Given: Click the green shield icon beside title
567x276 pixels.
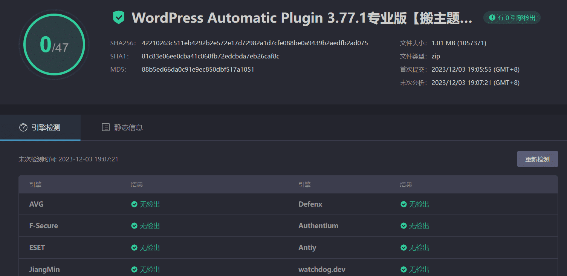Looking at the screenshot, I should tap(119, 18).
